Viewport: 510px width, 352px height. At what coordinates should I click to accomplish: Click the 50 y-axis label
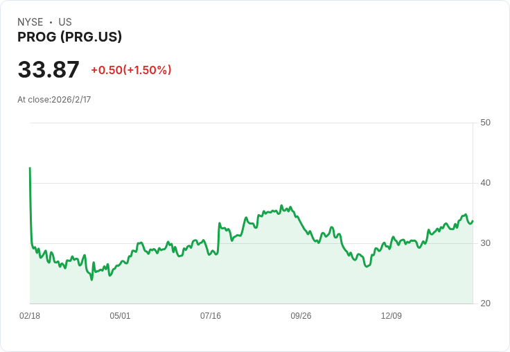485,123
